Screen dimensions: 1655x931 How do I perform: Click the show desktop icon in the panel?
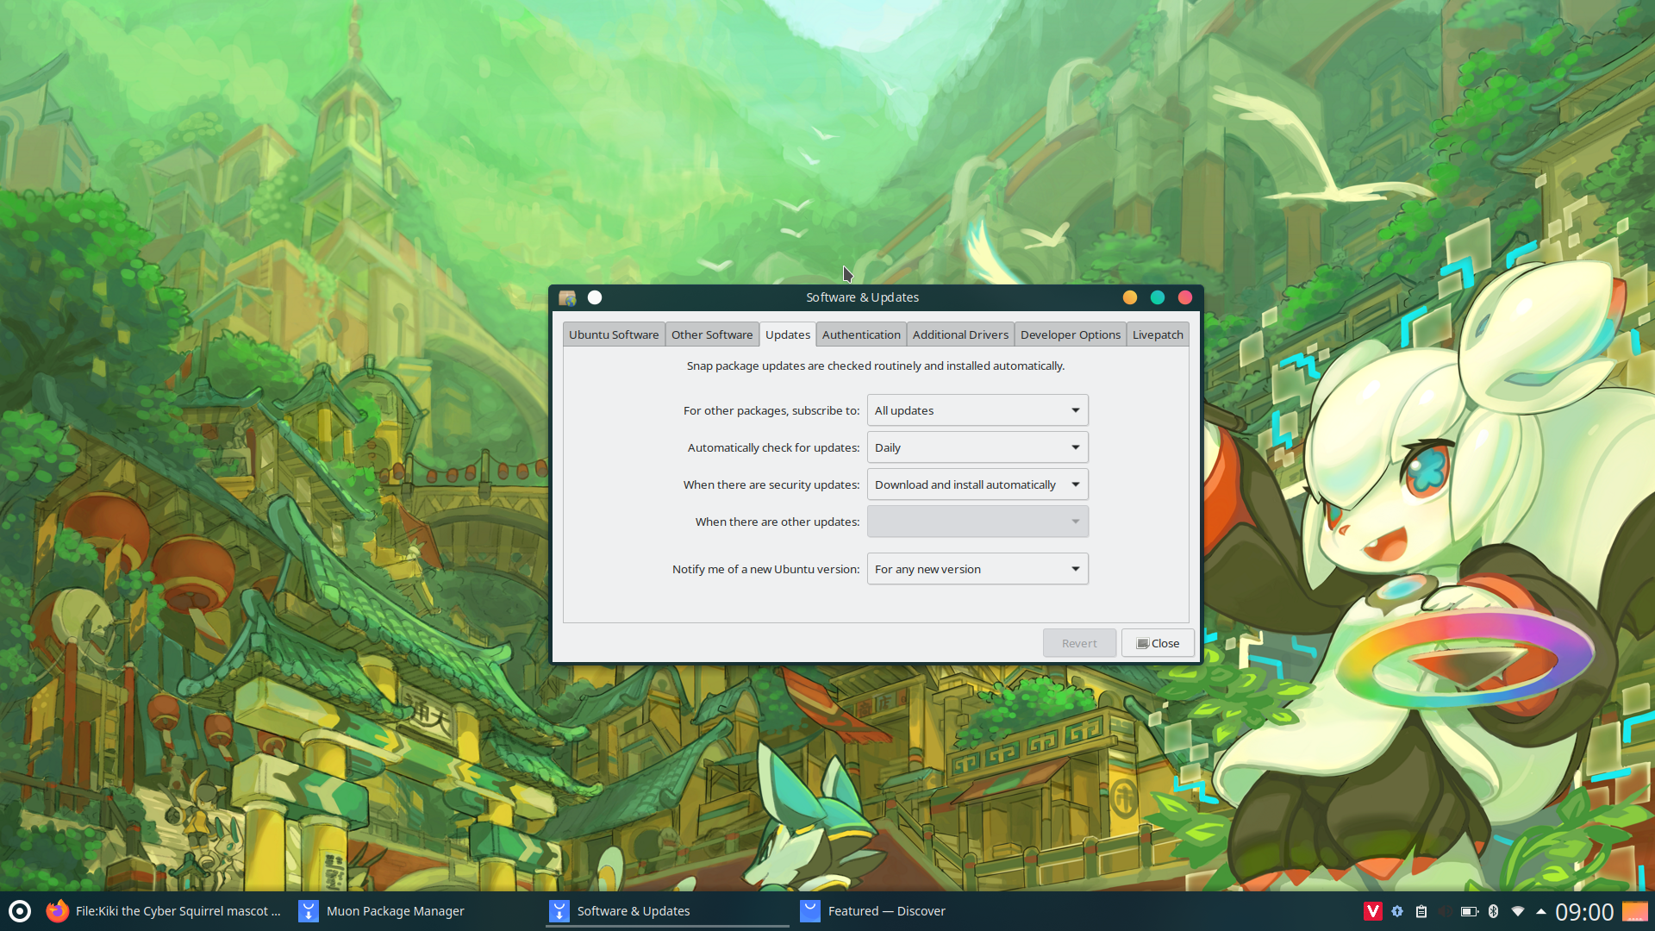1635,911
